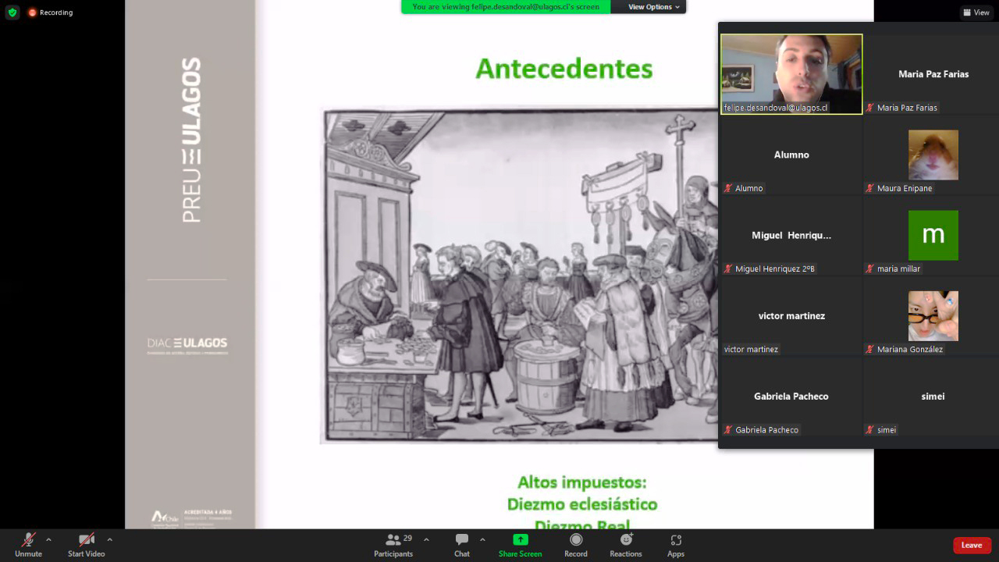The height and width of the screenshot is (562, 999).
Task: Select felipe.desandoval@ulagos.cl video thumbnail
Action: pos(791,74)
